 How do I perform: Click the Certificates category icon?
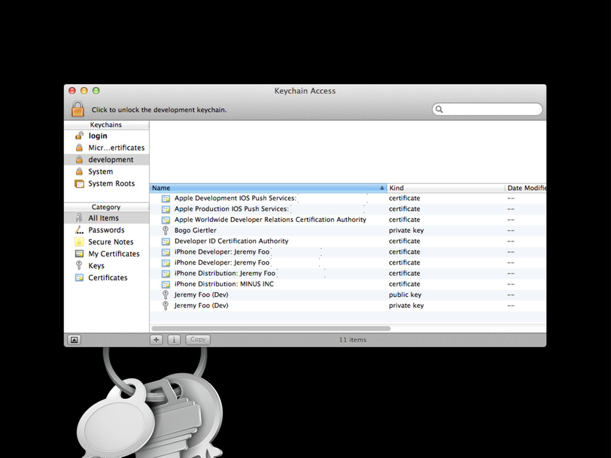(x=79, y=278)
